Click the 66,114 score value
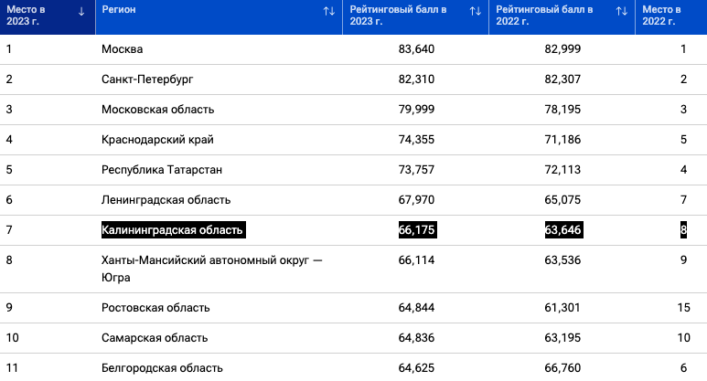 pos(417,260)
